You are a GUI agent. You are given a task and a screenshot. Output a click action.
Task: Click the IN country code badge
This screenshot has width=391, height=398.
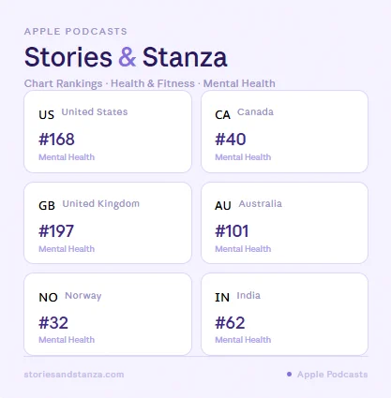222,298
